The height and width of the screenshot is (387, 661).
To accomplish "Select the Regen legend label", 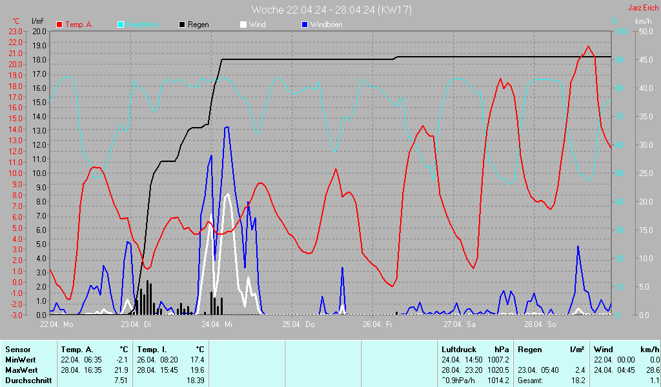I will [198, 25].
